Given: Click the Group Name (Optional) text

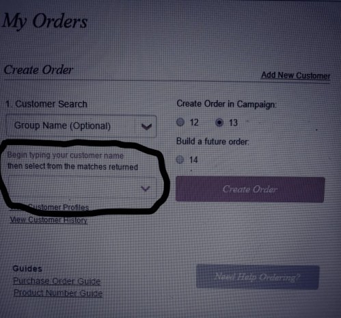Looking at the screenshot, I should pyautogui.click(x=62, y=126).
